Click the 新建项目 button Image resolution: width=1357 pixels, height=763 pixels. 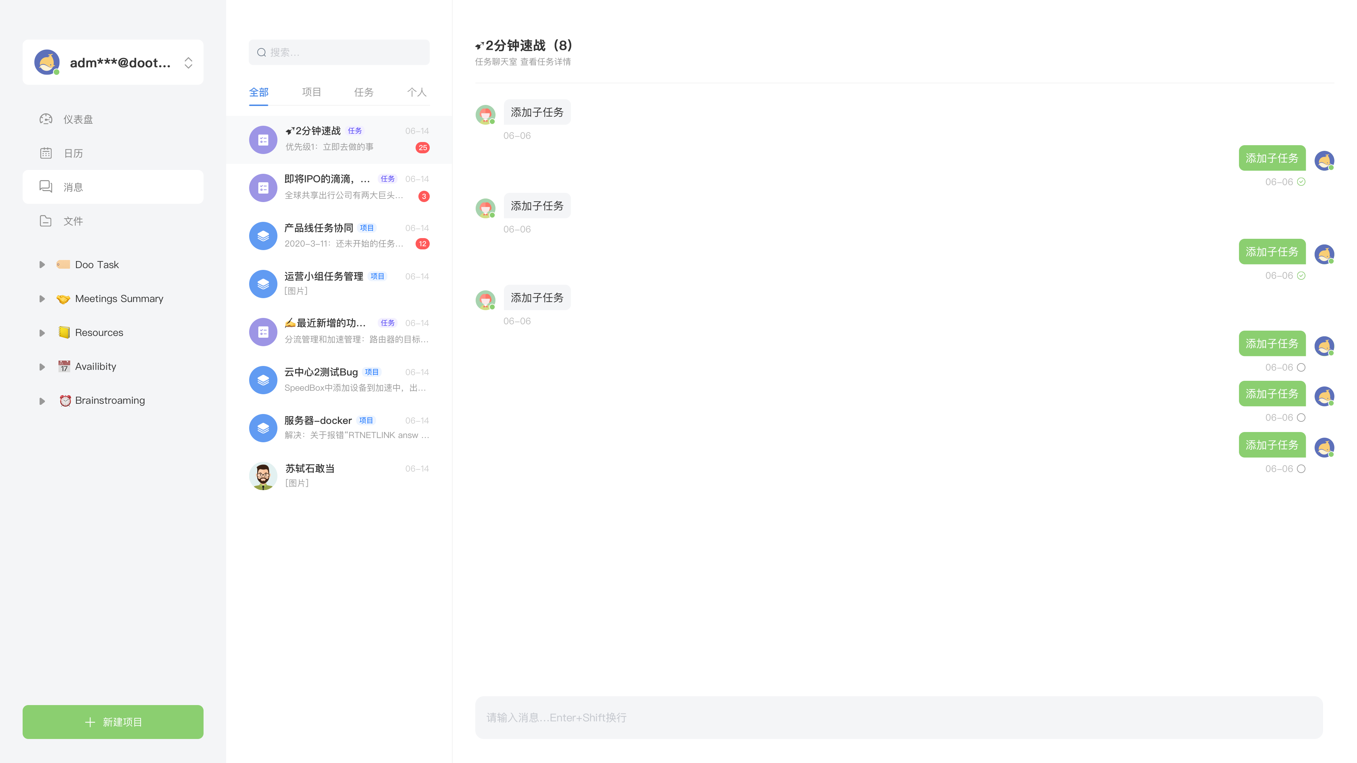113,722
